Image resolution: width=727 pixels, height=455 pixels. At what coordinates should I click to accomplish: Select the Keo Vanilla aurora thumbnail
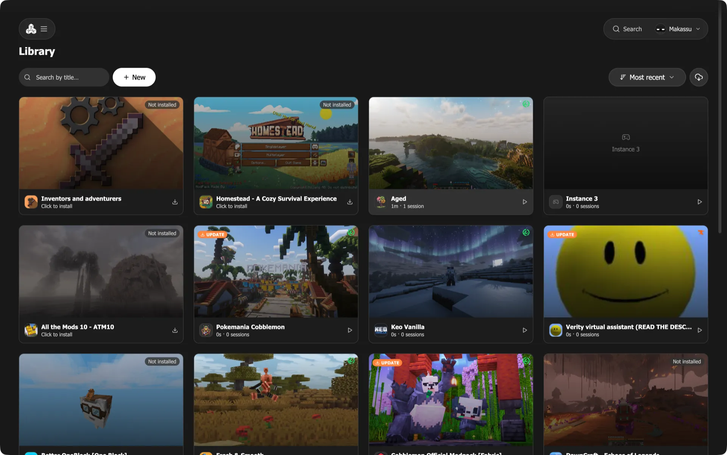tap(451, 271)
